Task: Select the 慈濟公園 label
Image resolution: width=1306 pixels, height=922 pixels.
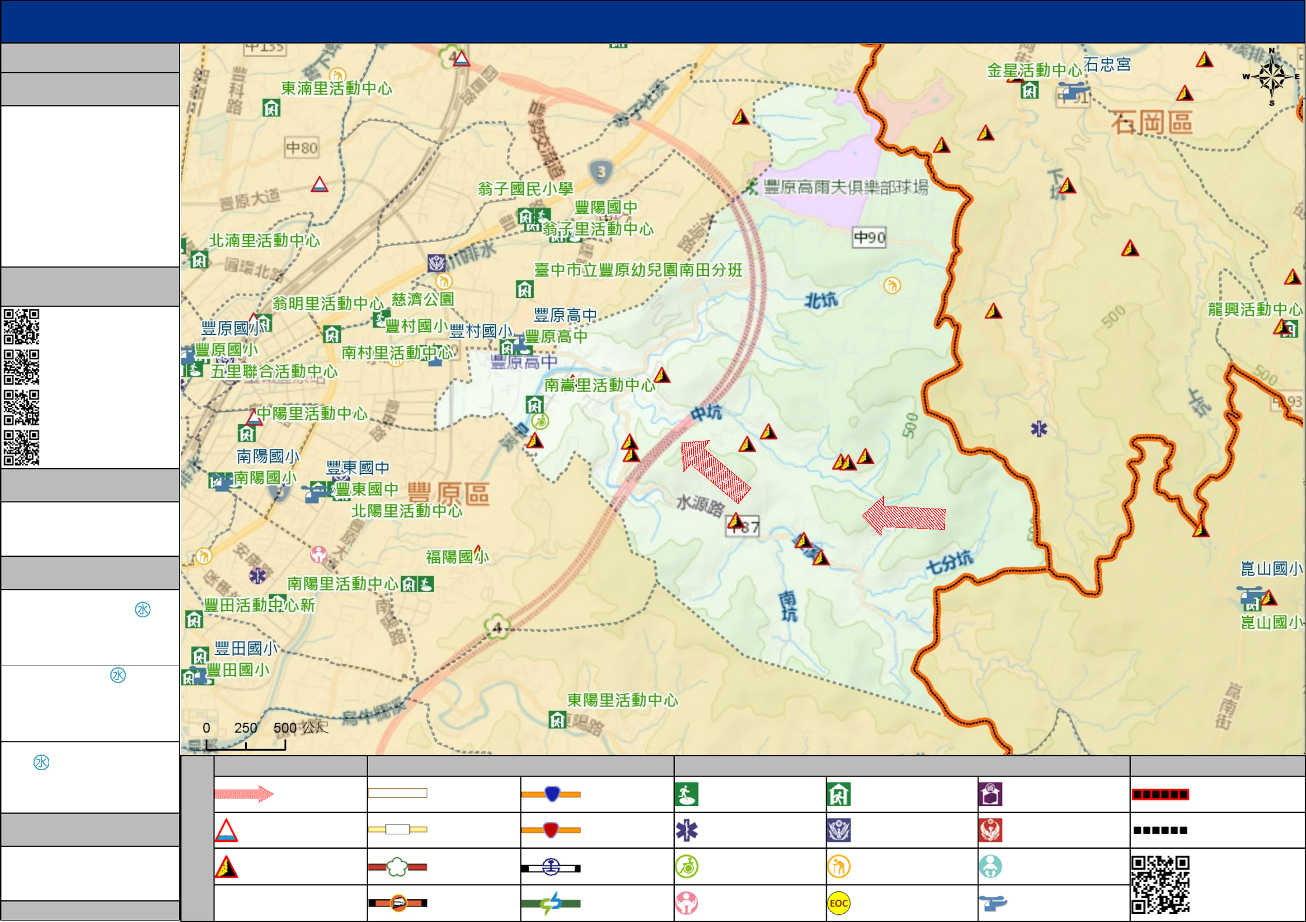Action: [423, 300]
